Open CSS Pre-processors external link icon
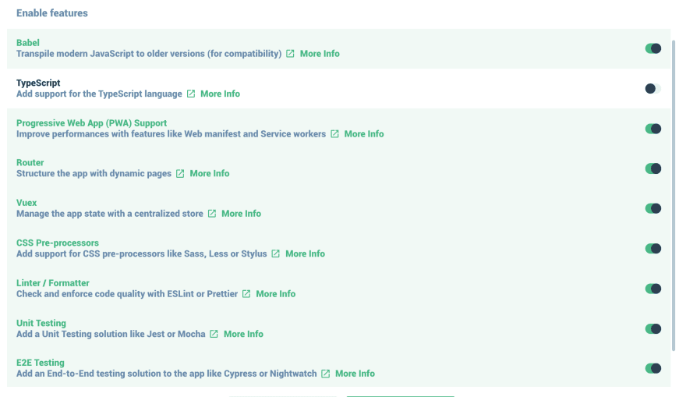The height and width of the screenshot is (397, 686). [x=276, y=253]
